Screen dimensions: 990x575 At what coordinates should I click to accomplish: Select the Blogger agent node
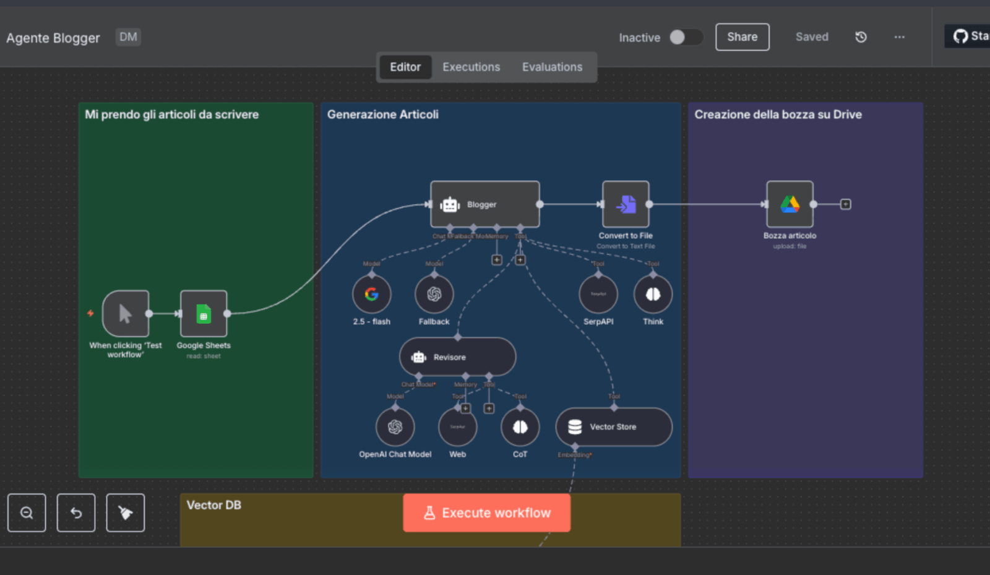(x=484, y=204)
